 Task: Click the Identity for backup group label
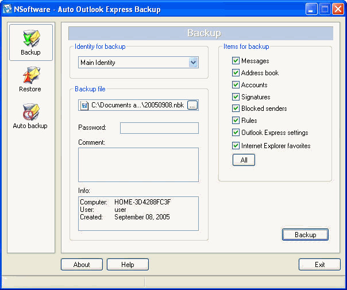100,47
